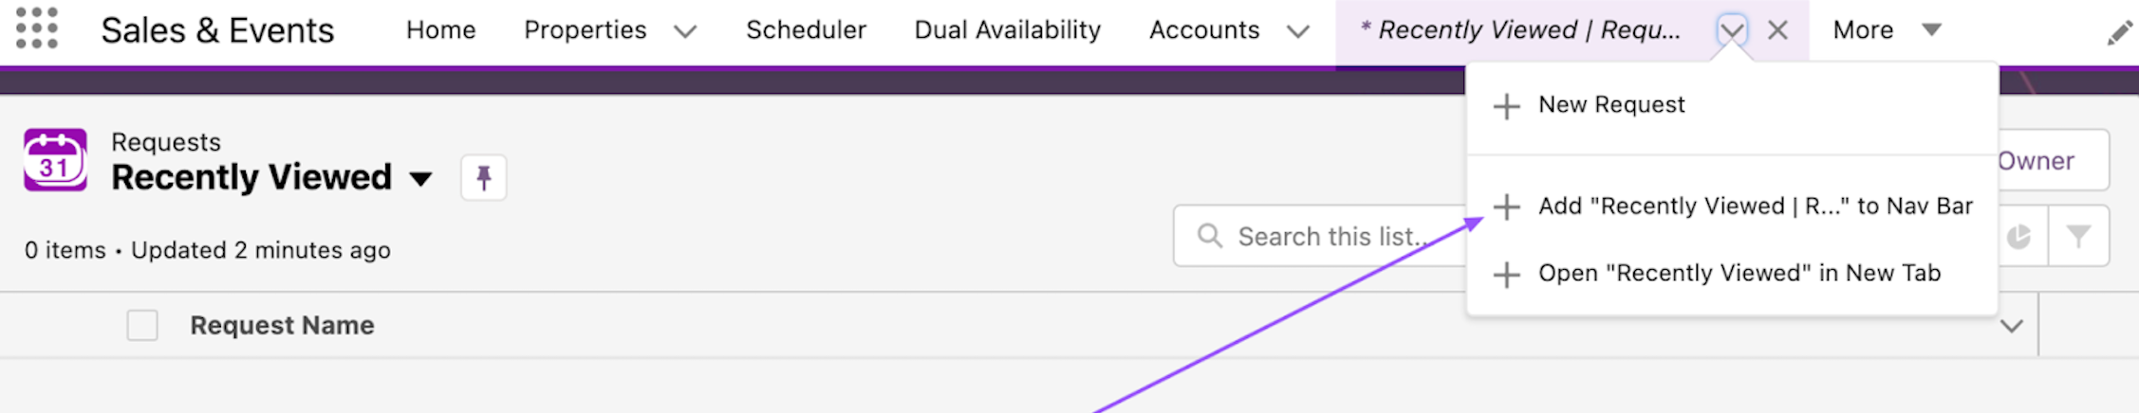2139x413 pixels.
Task: Open the Recently Viewed list view selector arrow
Action: coord(420,178)
